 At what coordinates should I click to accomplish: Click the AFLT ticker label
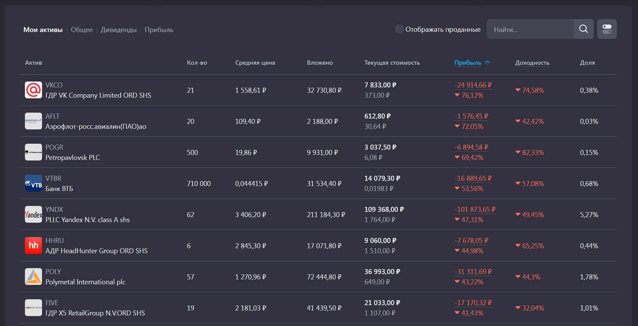pos(52,116)
